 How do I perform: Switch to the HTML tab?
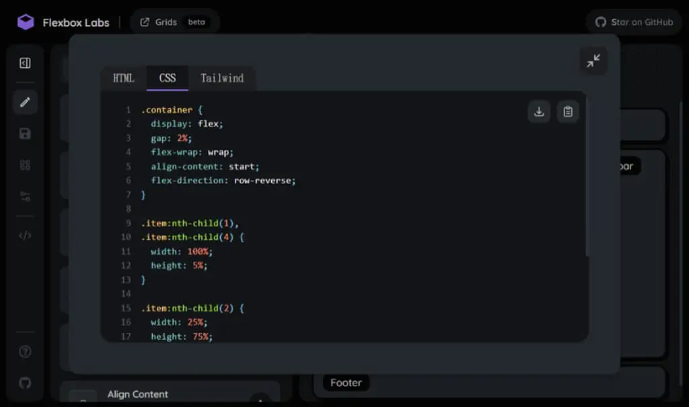point(124,78)
